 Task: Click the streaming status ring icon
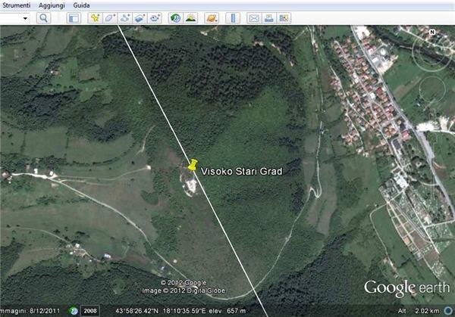[448, 311]
